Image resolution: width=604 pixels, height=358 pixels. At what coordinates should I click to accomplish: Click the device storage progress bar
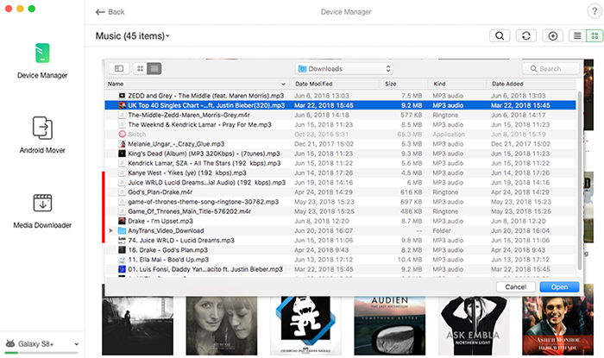41,352
